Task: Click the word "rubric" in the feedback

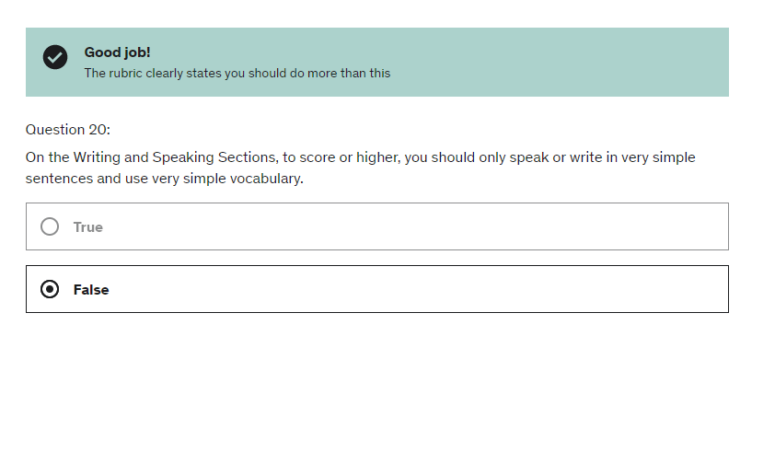Action: 129,74
